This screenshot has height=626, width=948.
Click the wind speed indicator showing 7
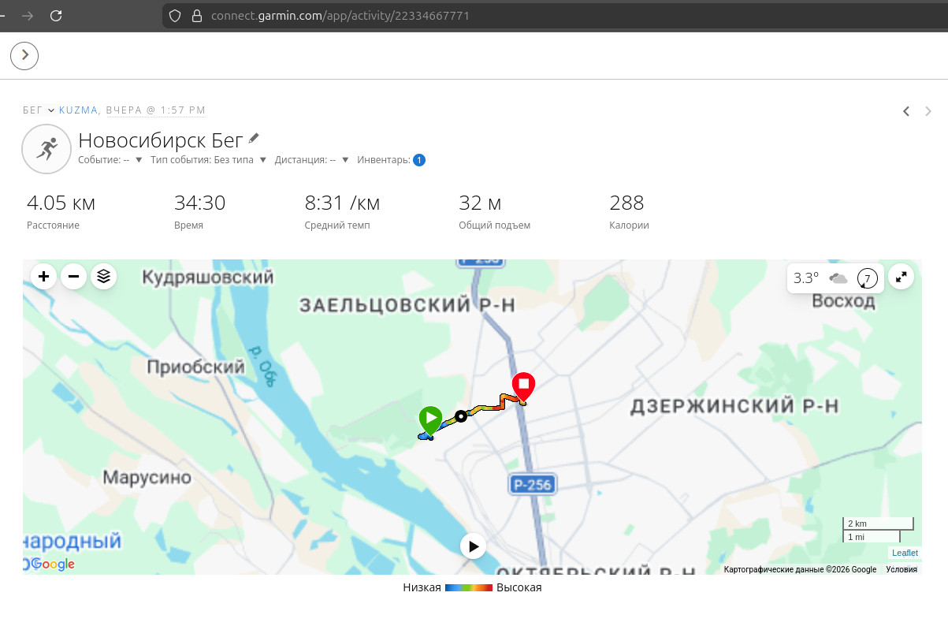(867, 278)
